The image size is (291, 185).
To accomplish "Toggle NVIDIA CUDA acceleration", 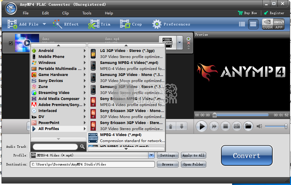I will [x=268, y=24].
